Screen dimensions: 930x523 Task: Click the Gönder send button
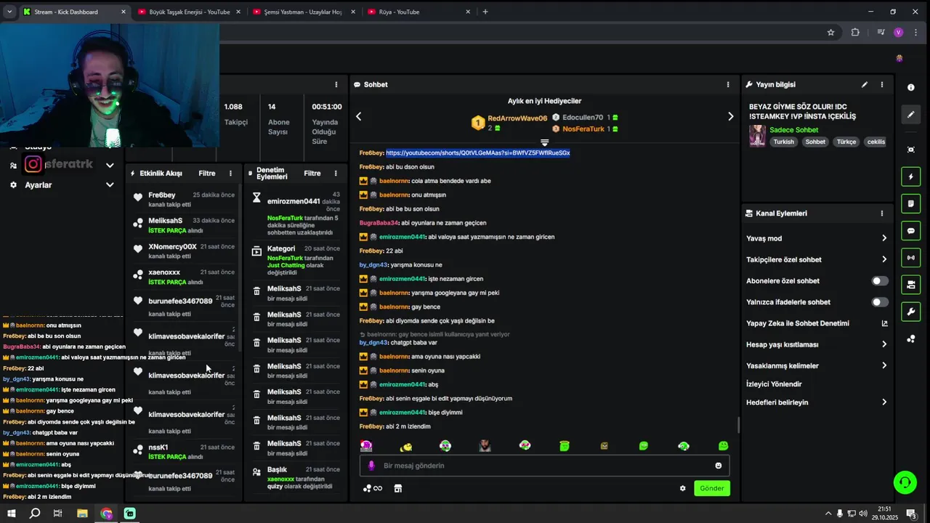tap(712, 488)
